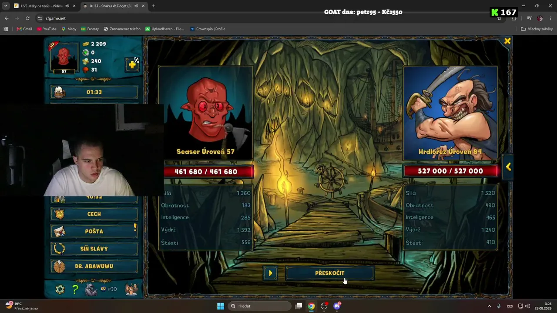This screenshot has height=313, width=557.
Task: Switch to the LIVE sázky na tenis tab
Action: point(42,6)
